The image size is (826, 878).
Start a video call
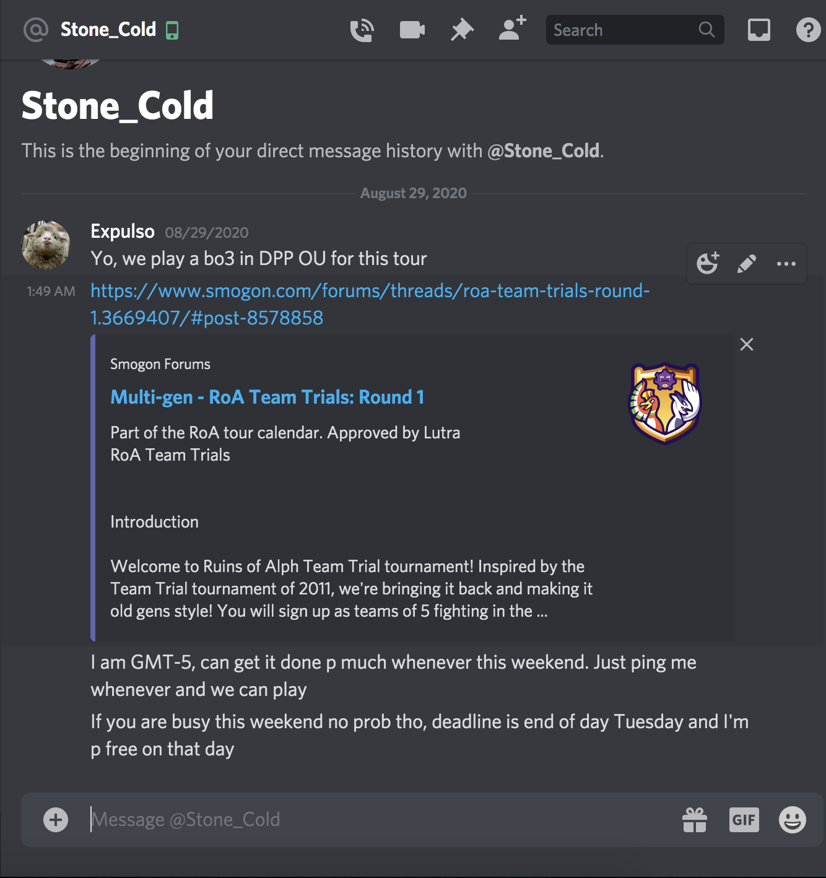click(x=412, y=29)
